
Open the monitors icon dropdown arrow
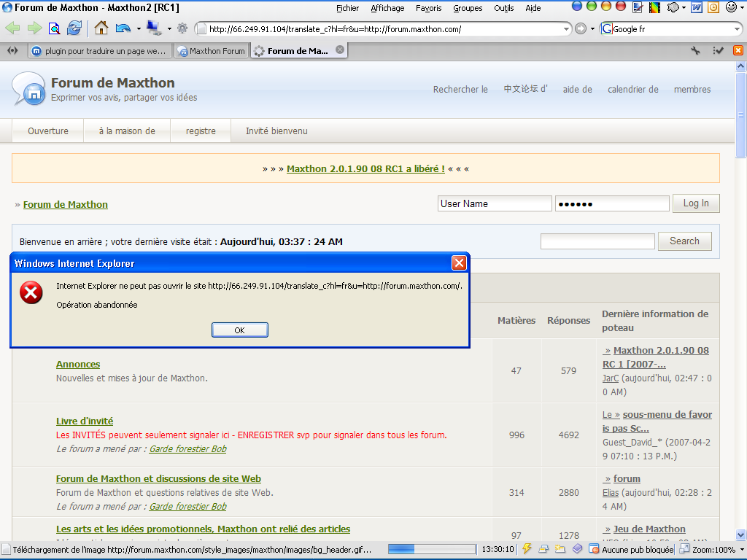click(169, 28)
